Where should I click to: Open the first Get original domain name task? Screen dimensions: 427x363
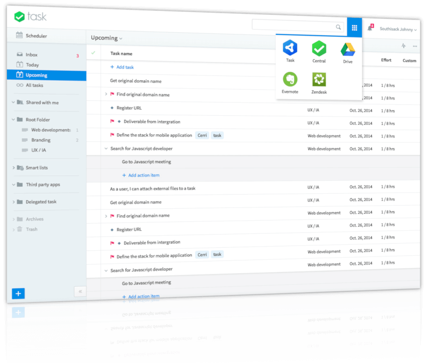point(136,81)
